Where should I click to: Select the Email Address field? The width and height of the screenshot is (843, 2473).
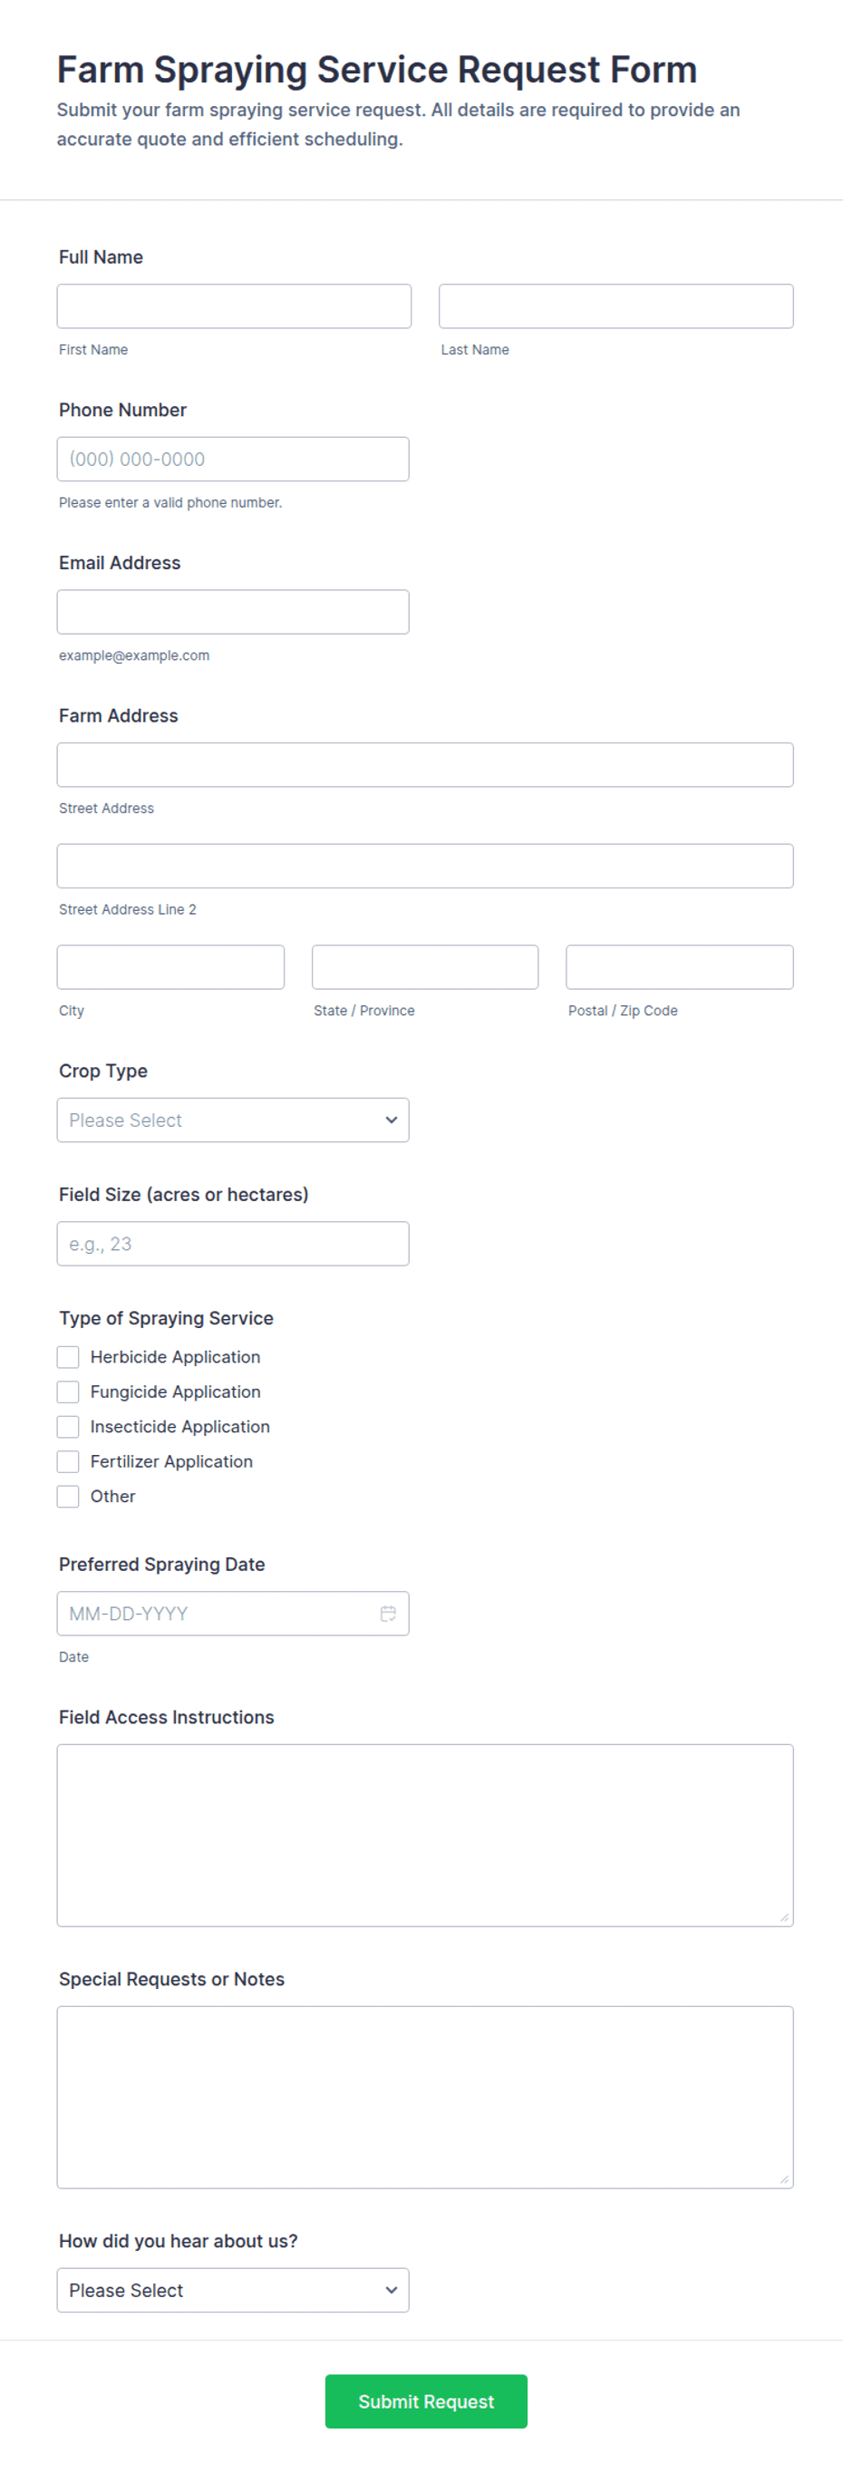pyautogui.click(x=233, y=612)
